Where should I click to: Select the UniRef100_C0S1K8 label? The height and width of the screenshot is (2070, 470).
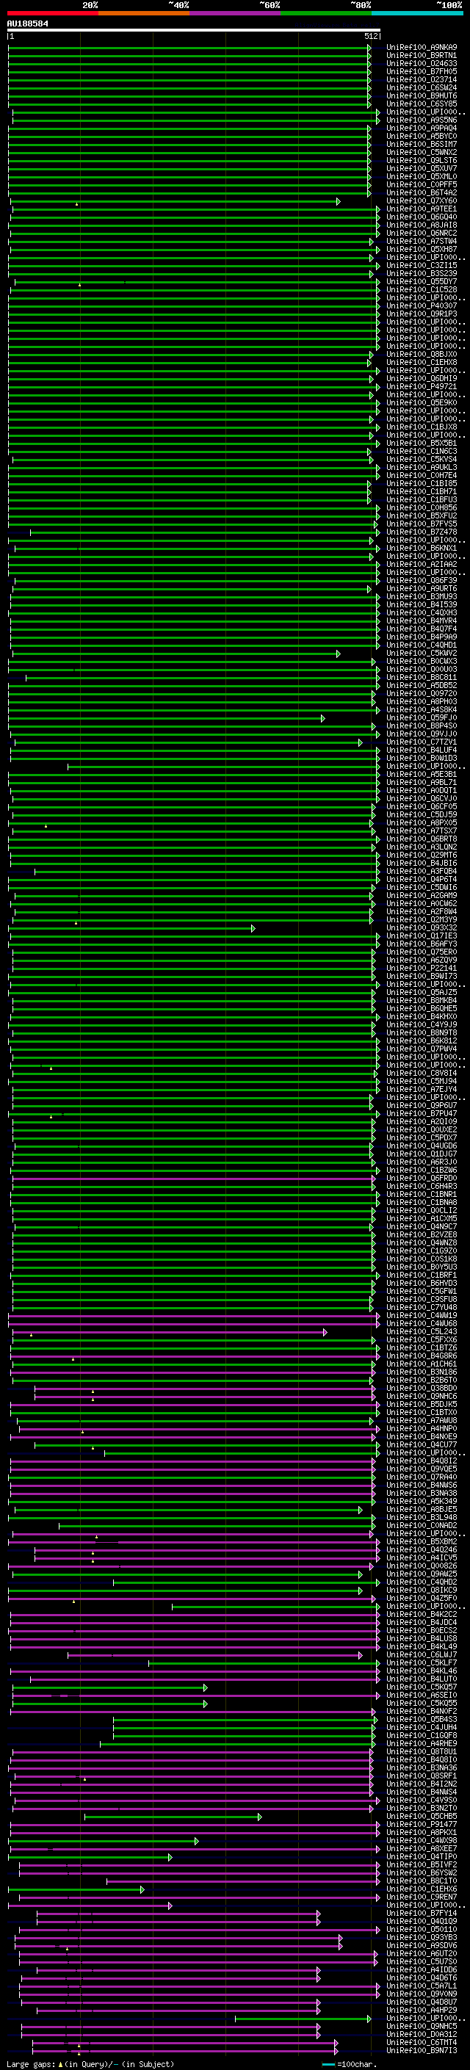coord(421,1259)
